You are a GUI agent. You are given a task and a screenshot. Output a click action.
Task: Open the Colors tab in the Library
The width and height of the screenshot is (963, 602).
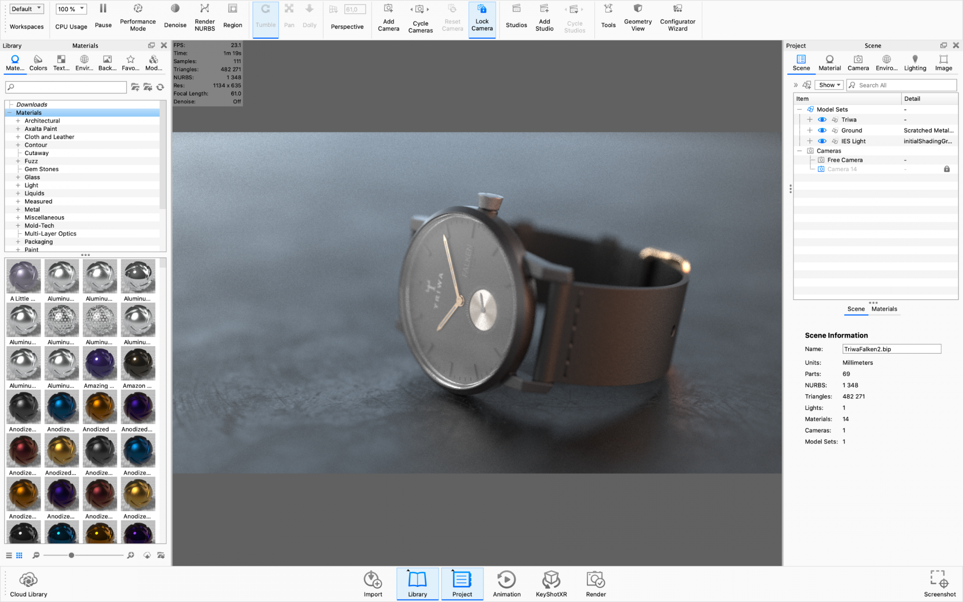(x=38, y=63)
